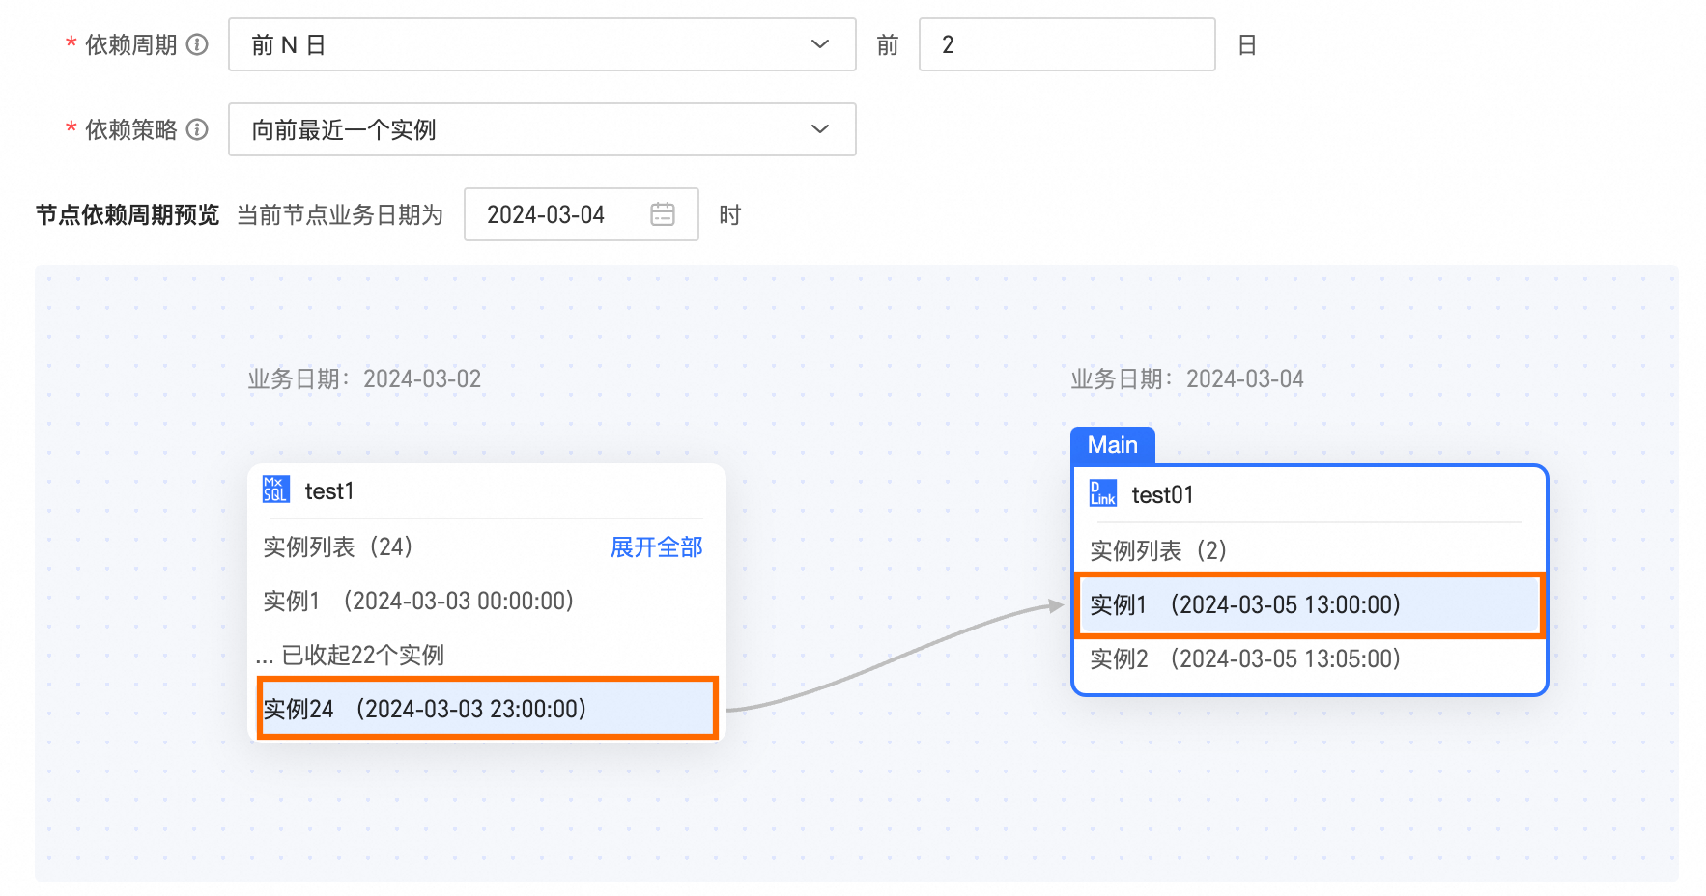Open the 前 N 日 cycle dropdown

coord(522,44)
